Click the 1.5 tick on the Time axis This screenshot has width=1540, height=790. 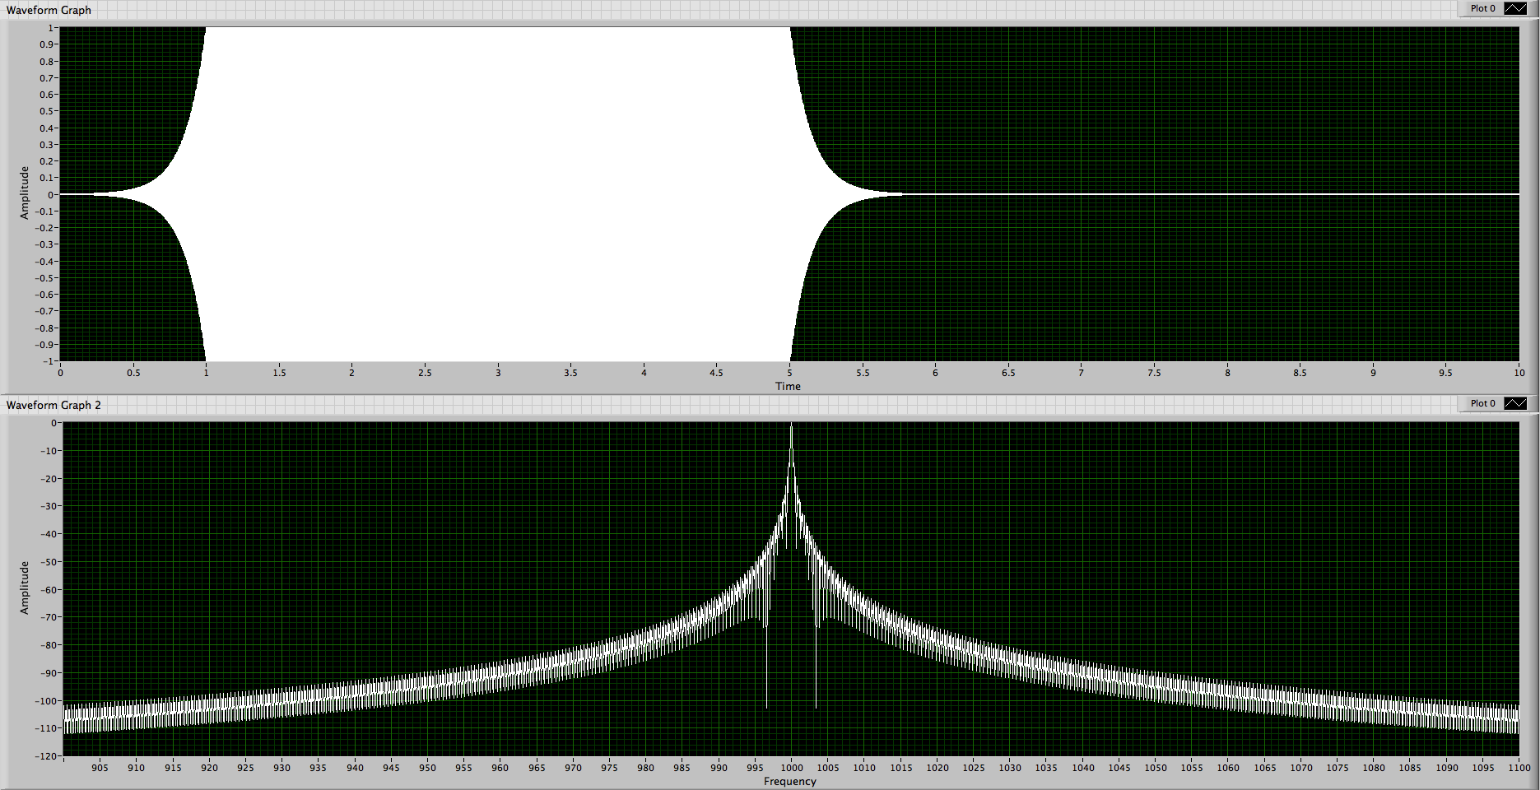click(x=279, y=373)
